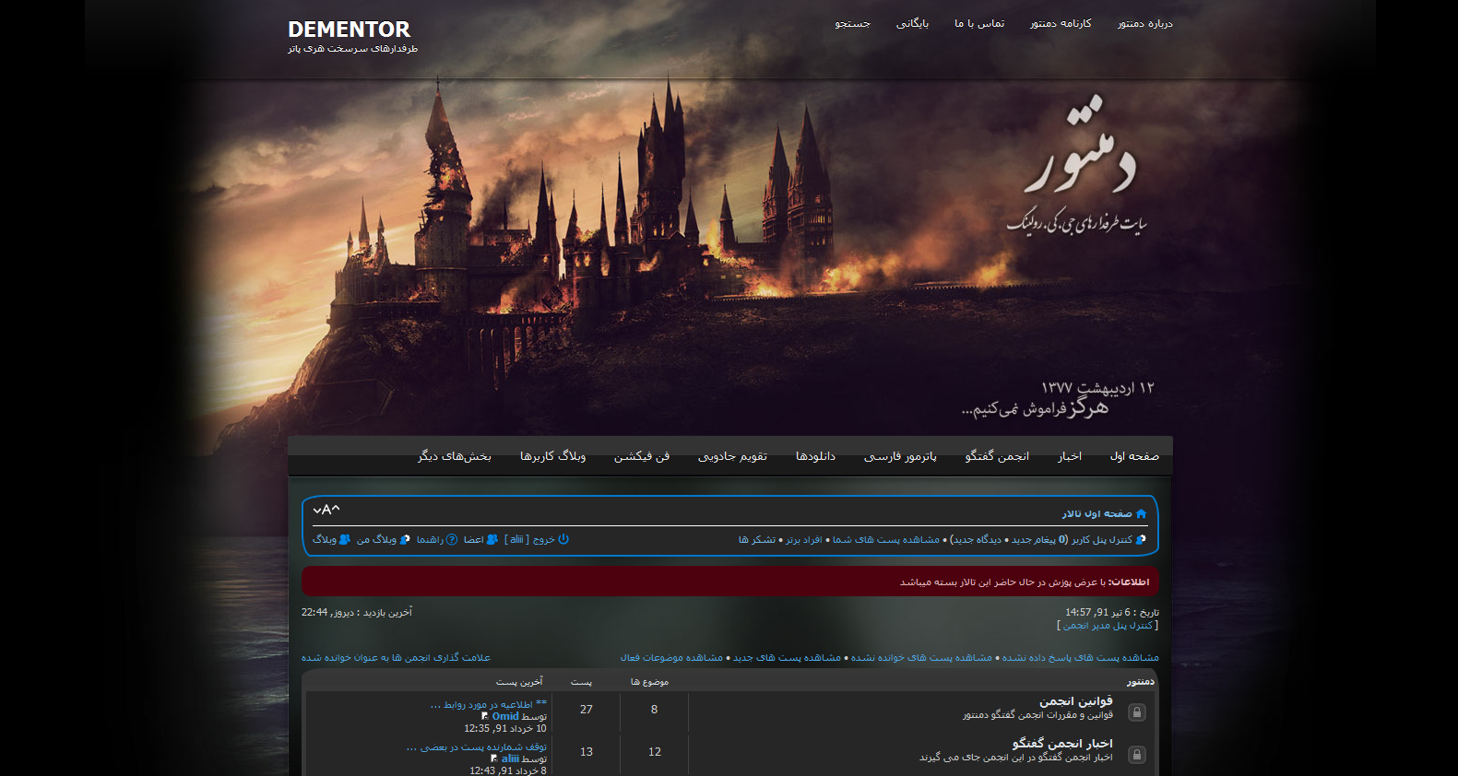Click the lock icon of 'قوانین انجمن' forum
This screenshot has width=1458, height=776.
coord(1137,712)
